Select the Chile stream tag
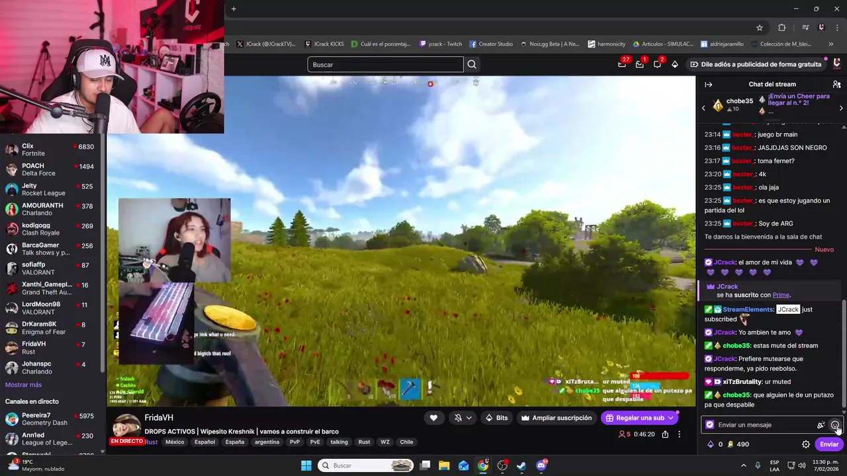Viewport: 847px width, 476px height. point(406,442)
